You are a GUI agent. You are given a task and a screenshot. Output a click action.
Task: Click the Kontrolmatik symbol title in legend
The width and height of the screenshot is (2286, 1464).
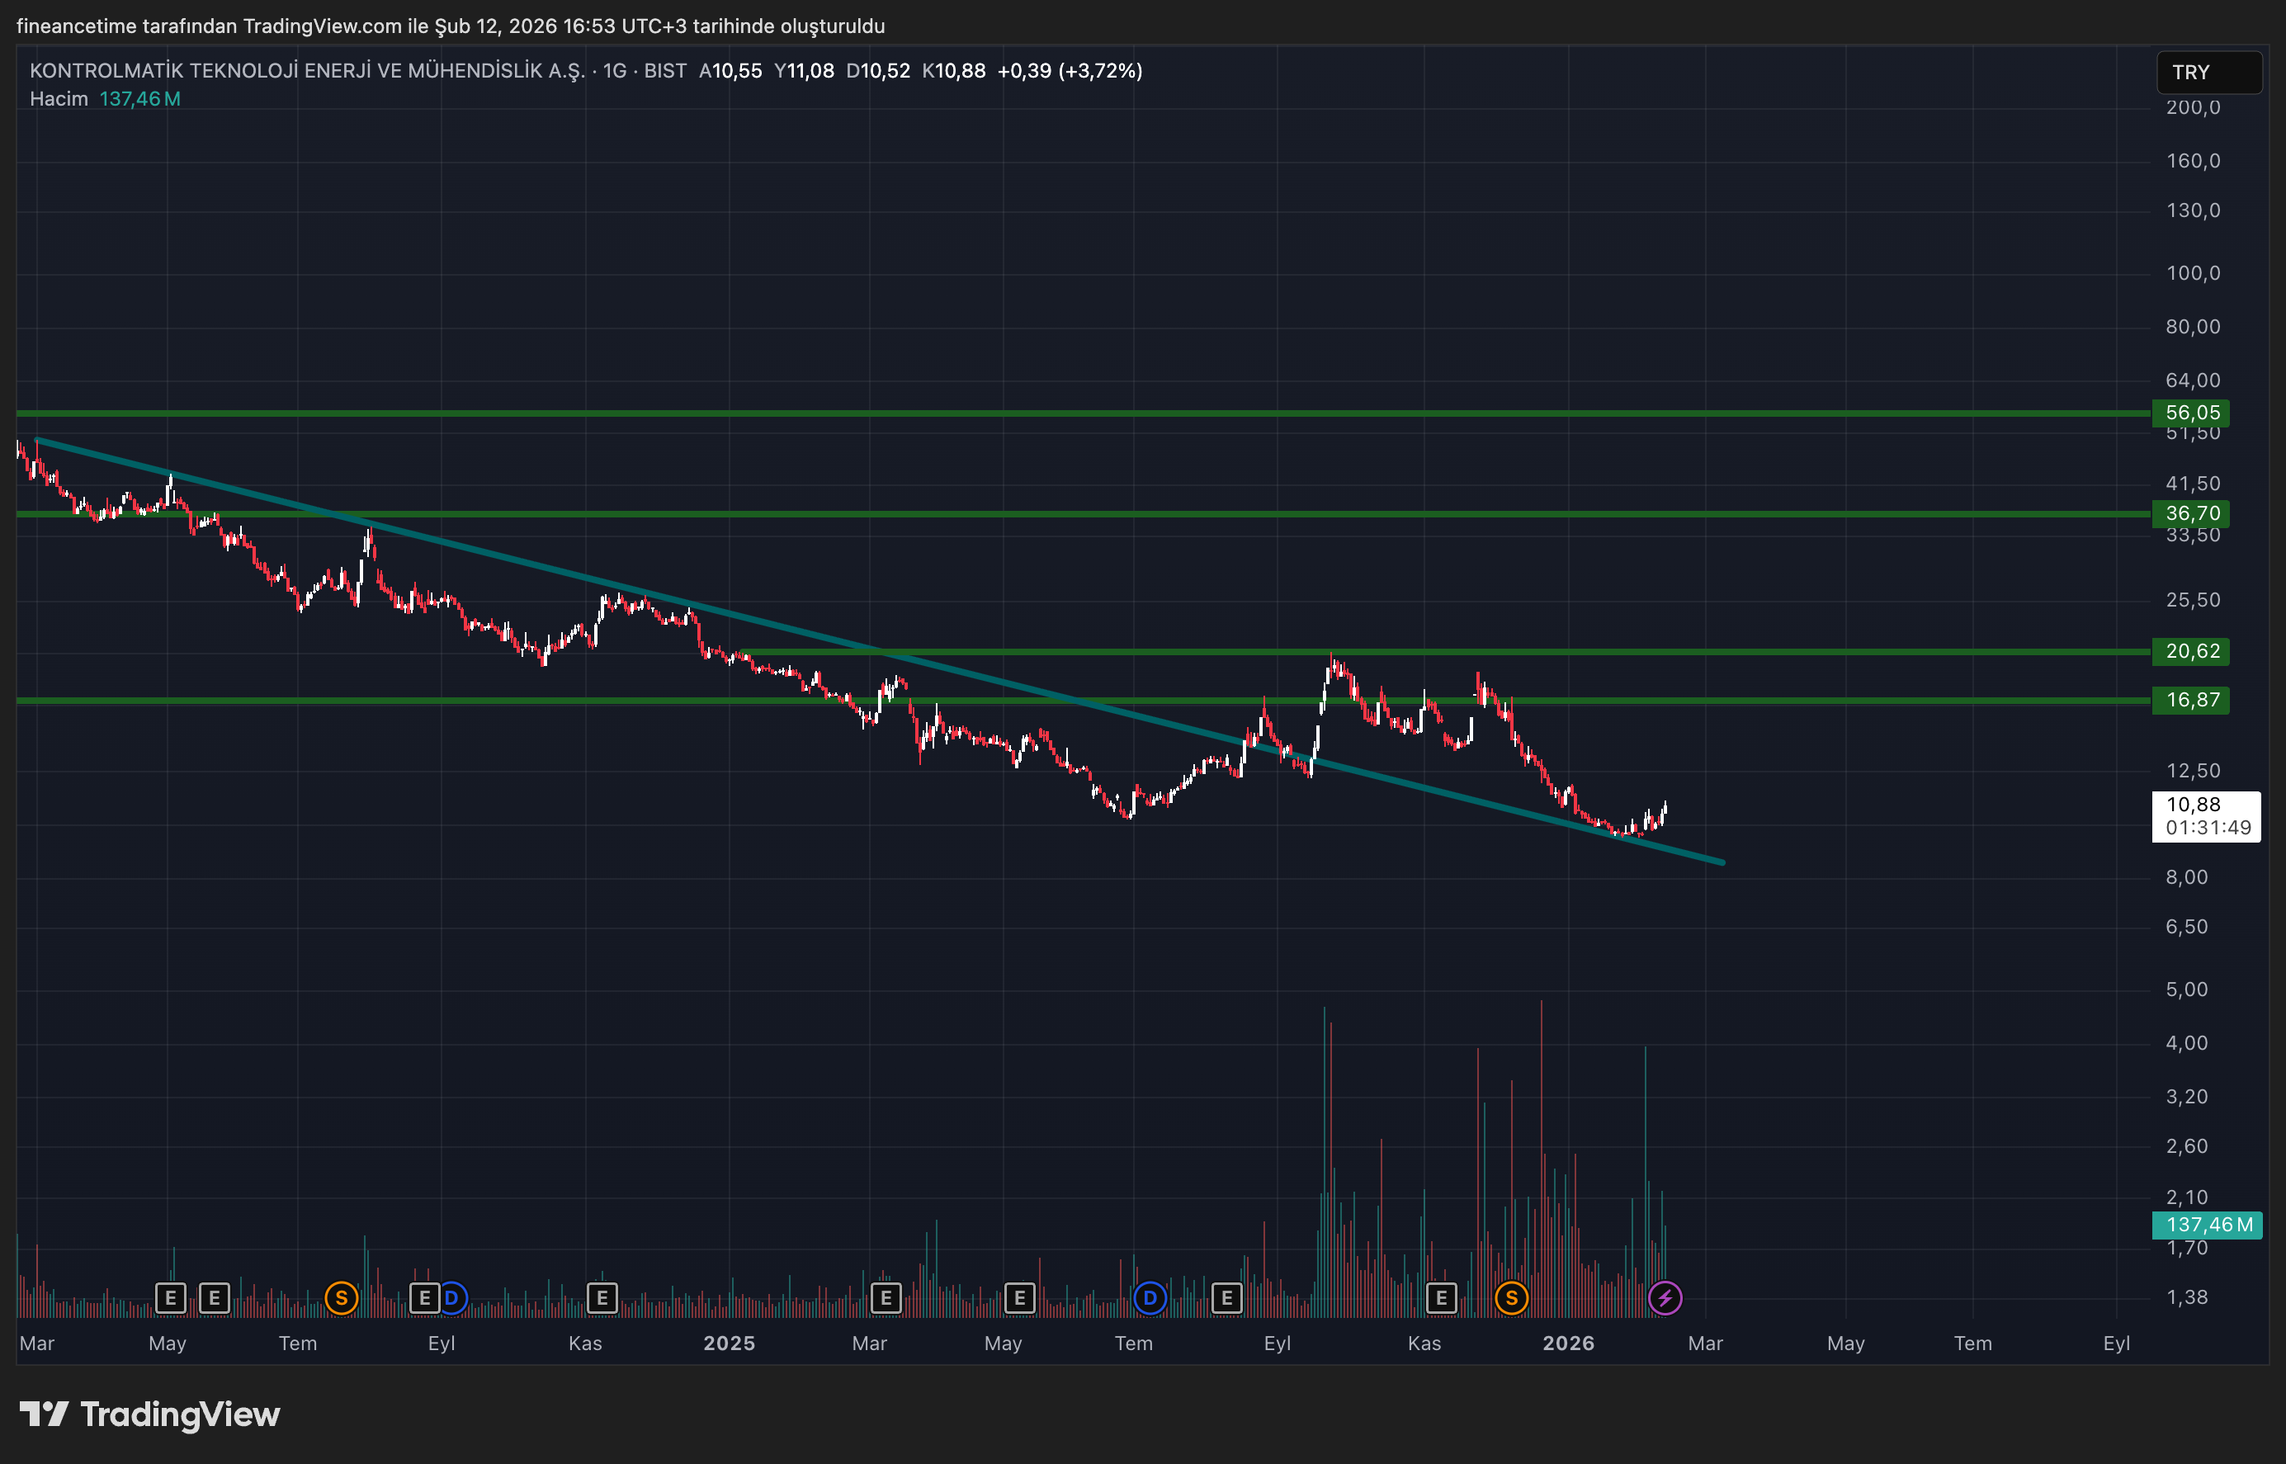[306, 71]
